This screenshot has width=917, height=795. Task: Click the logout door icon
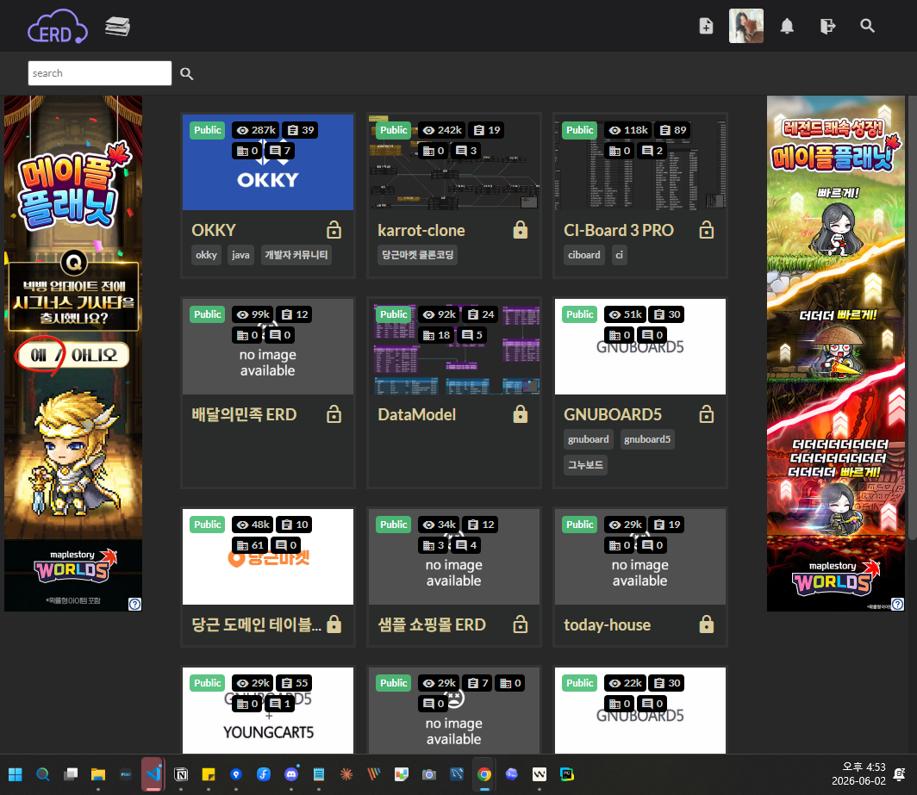coord(827,26)
